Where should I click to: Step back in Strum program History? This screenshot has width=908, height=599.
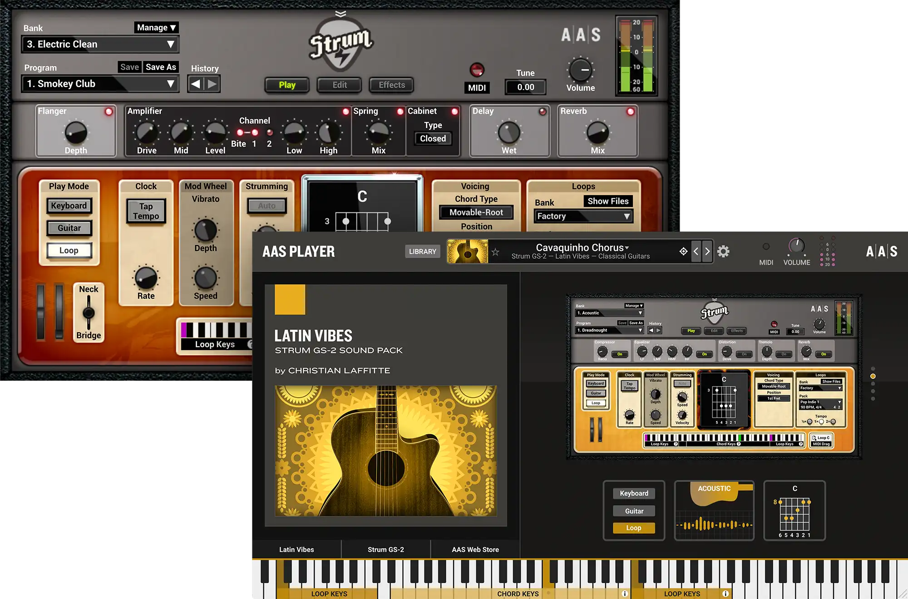coord(196,84)
